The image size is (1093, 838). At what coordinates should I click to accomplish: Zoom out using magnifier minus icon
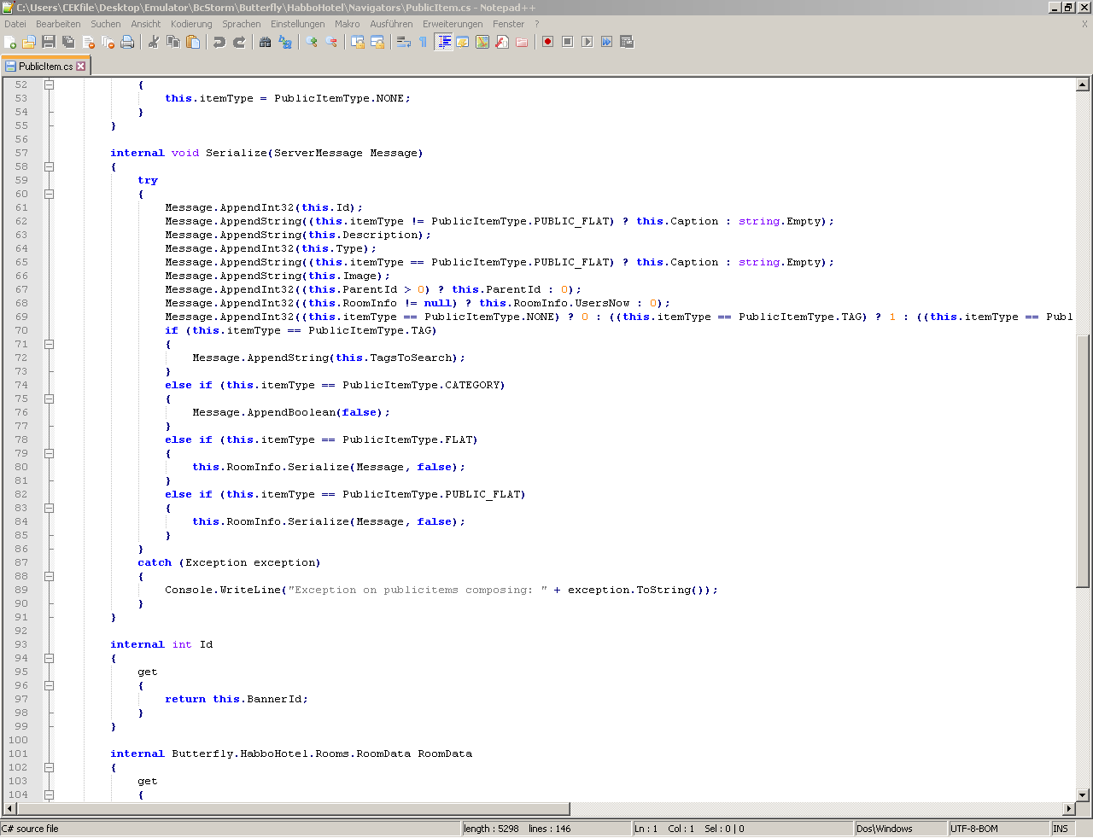click(331, 42)
